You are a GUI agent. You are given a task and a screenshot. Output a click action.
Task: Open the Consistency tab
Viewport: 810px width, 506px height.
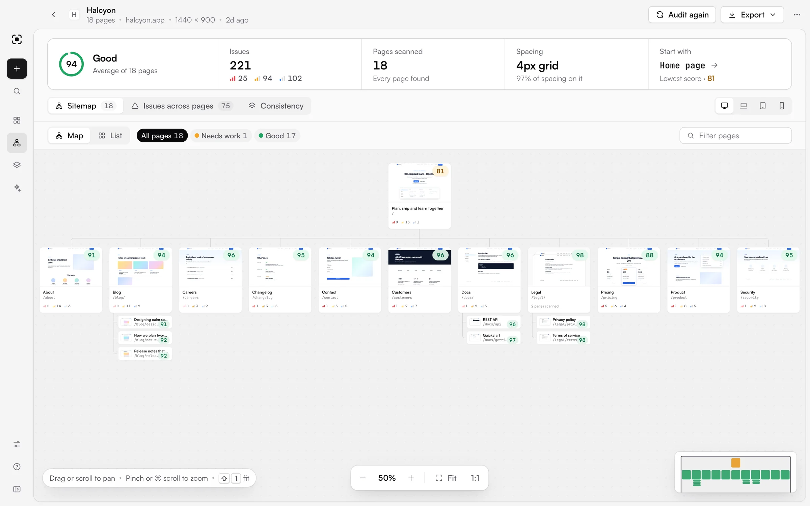tap(276, 106)
